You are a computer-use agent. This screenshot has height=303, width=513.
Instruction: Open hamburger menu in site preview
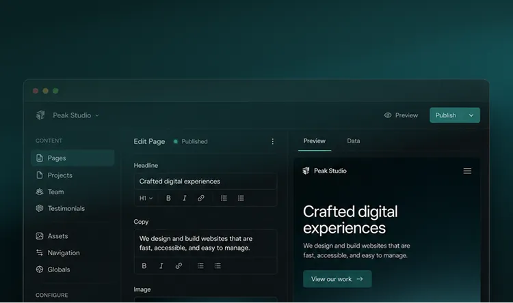click(467, 171)
